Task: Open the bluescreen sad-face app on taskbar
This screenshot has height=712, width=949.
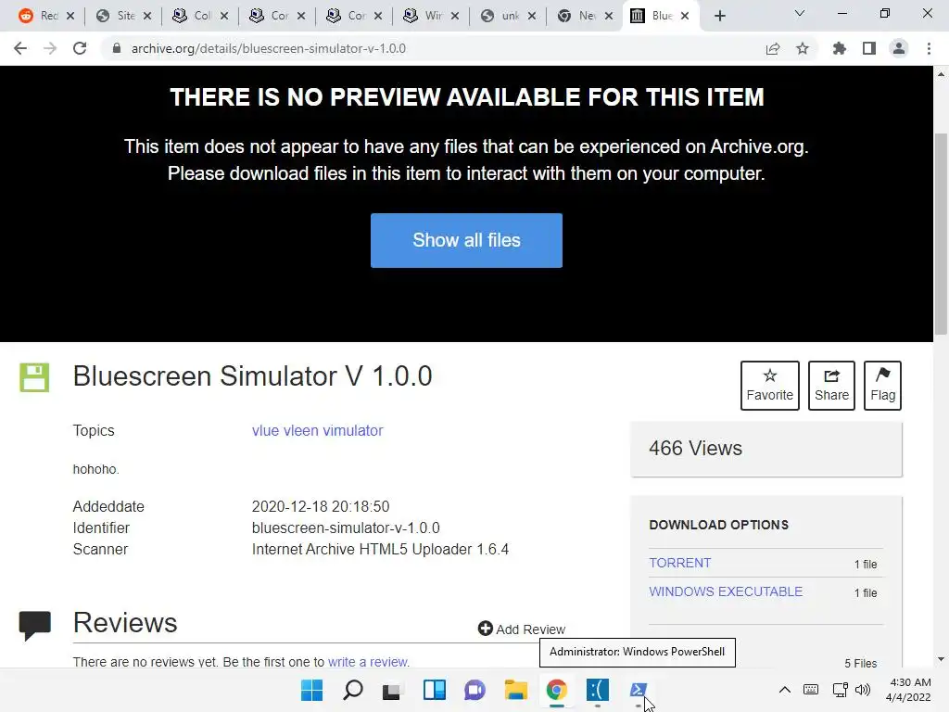Action: pos(598,690)
